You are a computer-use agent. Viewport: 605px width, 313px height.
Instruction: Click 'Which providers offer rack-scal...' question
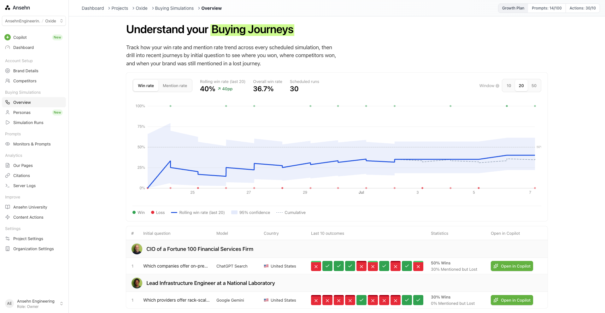(176, 300)
